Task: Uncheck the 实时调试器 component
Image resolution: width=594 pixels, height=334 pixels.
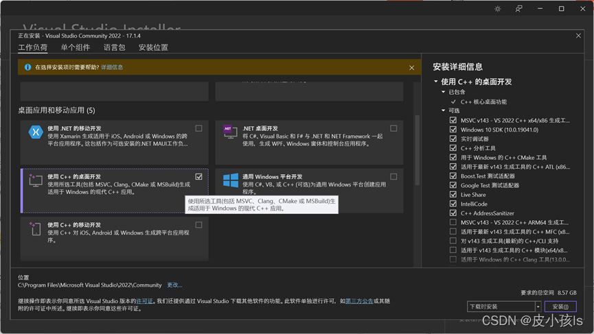Action: pyautogui.click(x=453, y=139)
